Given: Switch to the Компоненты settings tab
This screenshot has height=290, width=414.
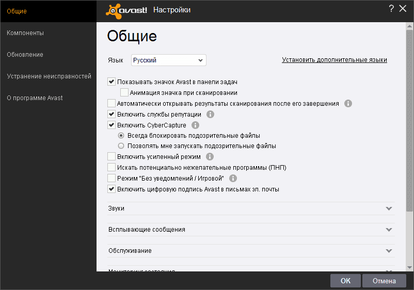Looking at the screenshot, I should tap(25, 33).
